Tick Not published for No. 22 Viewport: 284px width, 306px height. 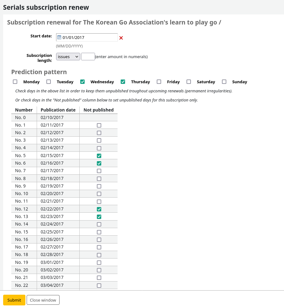click(x=99, y=286)
